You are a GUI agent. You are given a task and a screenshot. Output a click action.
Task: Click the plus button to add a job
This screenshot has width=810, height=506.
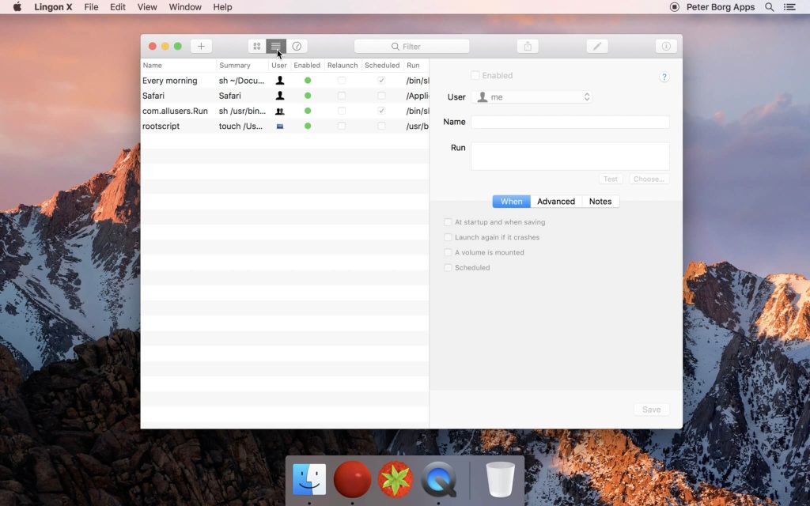click(201, 47)
